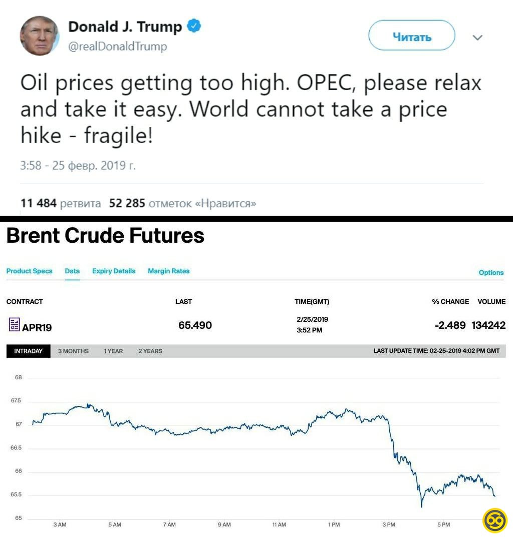
Task: Switch chart to 3 MONTHS range
Action: pyautogui.click(x=73, y=351)
